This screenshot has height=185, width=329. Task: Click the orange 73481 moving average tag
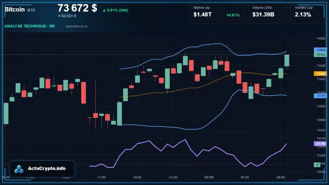[x=321, y=73]
